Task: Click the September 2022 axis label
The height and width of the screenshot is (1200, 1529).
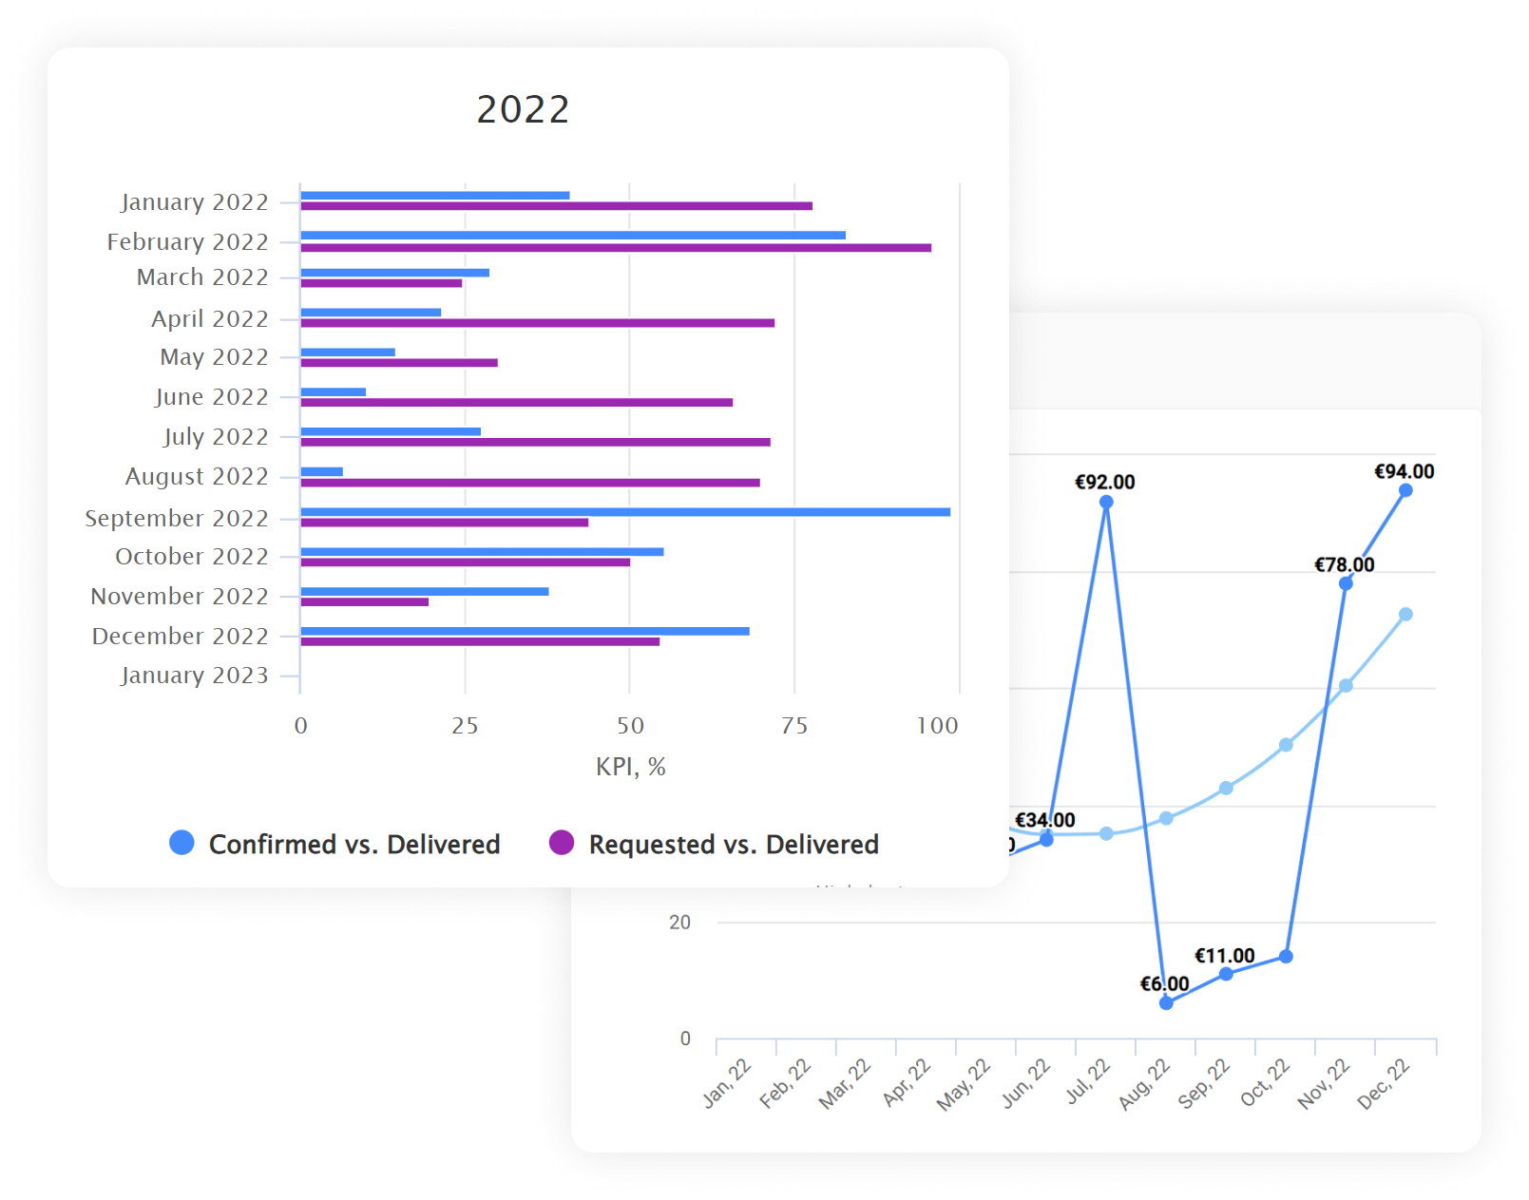Action: point(177,519)
